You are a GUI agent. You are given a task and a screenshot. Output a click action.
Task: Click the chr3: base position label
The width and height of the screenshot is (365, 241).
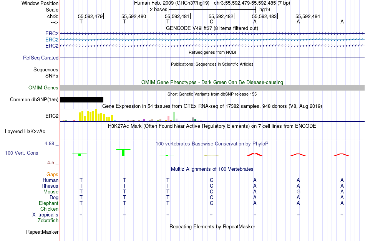[53, 16]
